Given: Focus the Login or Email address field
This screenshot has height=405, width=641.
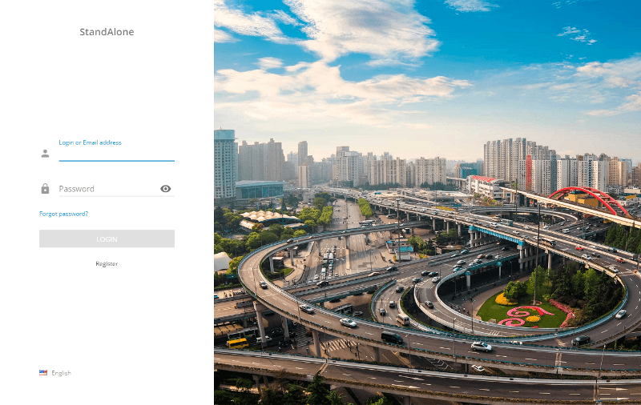Looking at the screenshot, I should 116,154.
